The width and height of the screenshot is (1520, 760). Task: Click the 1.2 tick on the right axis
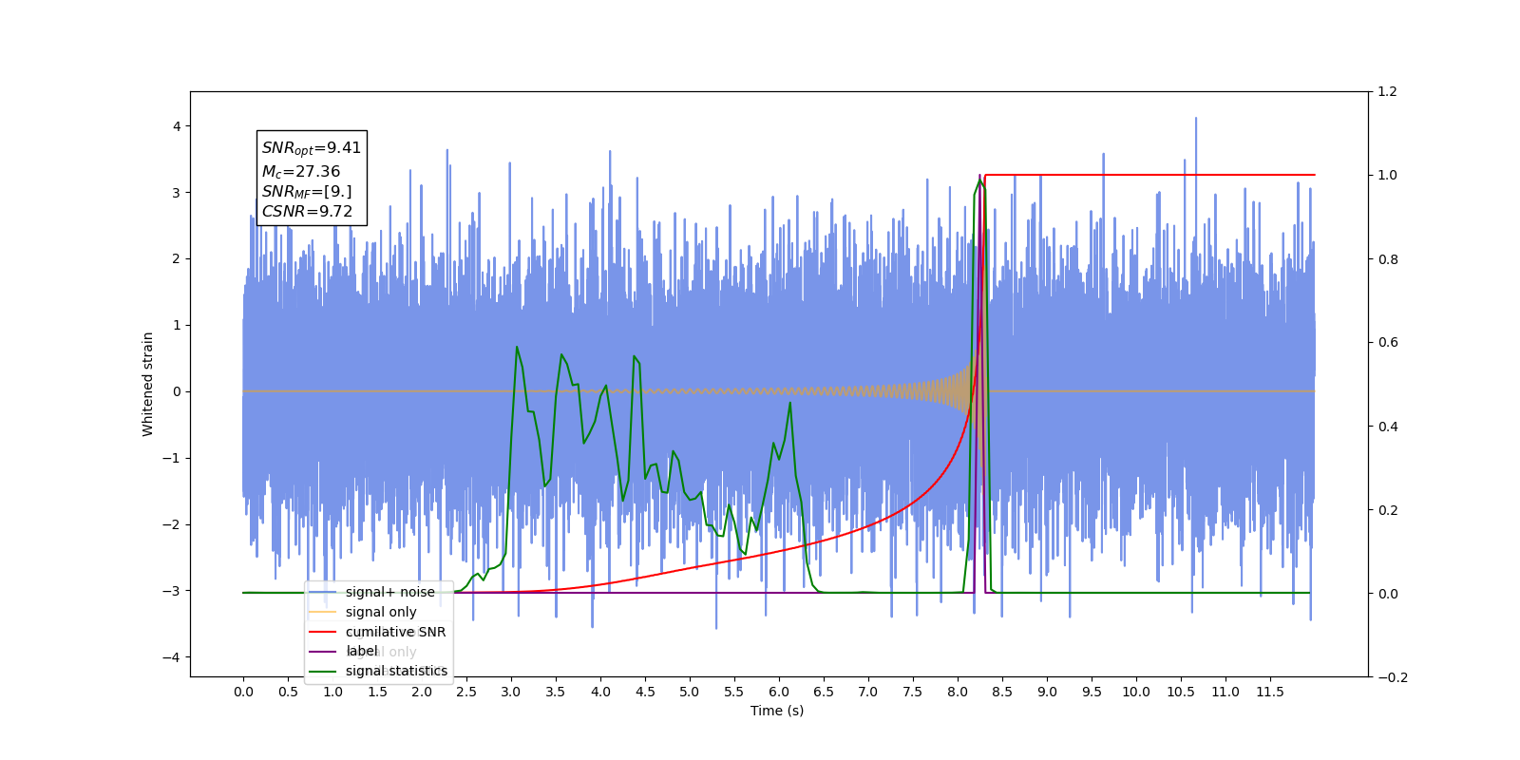pos(1388,92)
